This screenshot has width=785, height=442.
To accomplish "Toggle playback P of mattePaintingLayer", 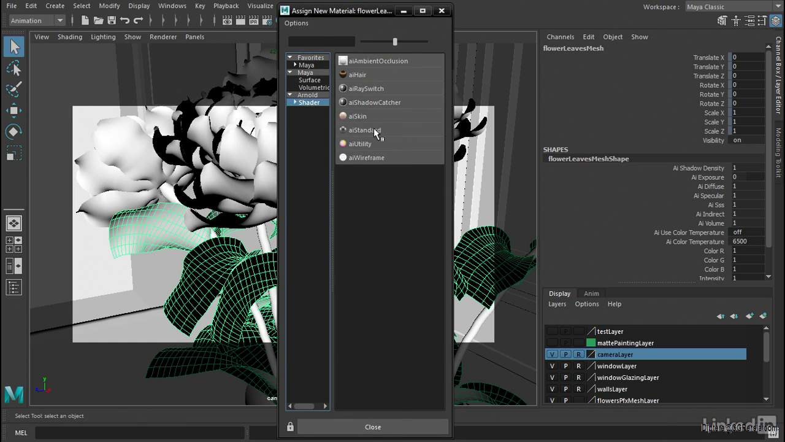I will pyautogui.click(x=565, y=343).
